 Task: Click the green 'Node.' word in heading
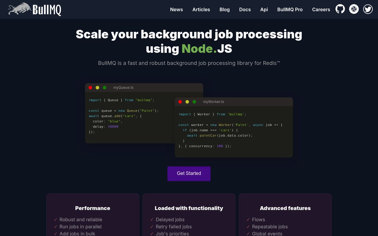pos(199,49)
